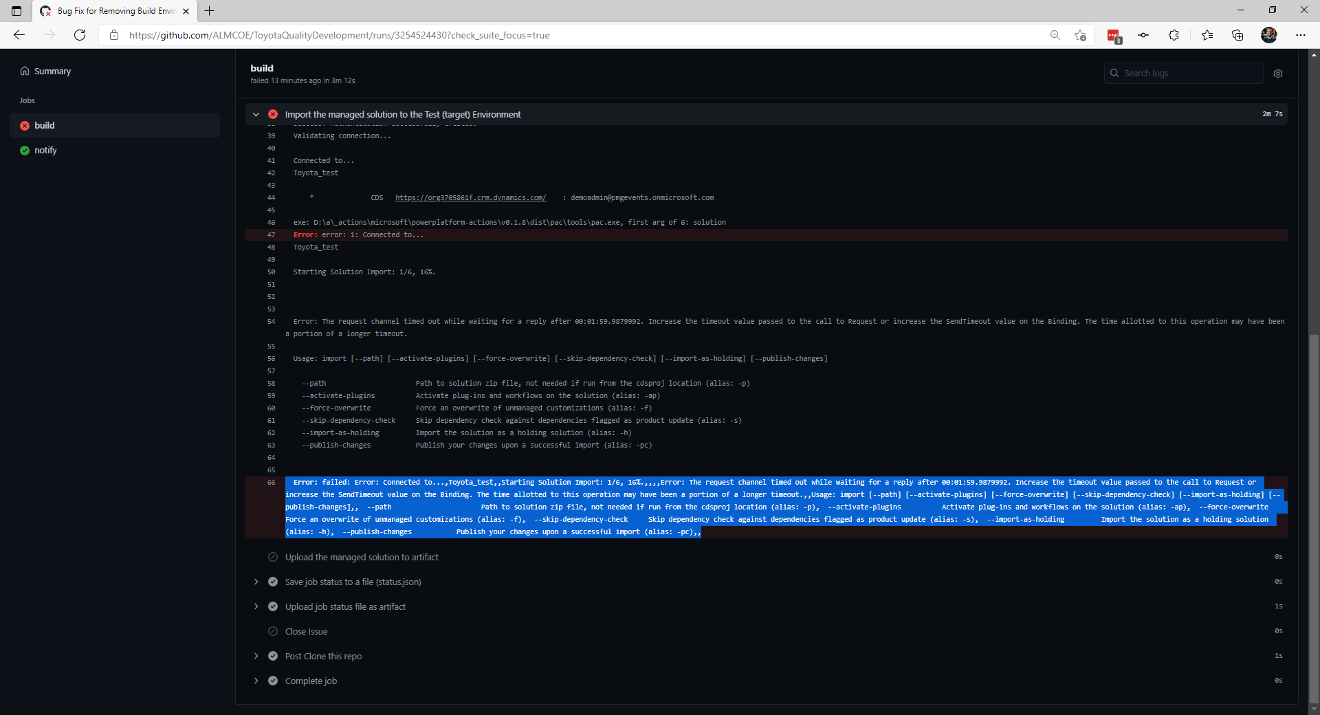Open the browser profile avatar
Screen dimensions: 1320x715
pyautogui.click(x=1269, y=35)
